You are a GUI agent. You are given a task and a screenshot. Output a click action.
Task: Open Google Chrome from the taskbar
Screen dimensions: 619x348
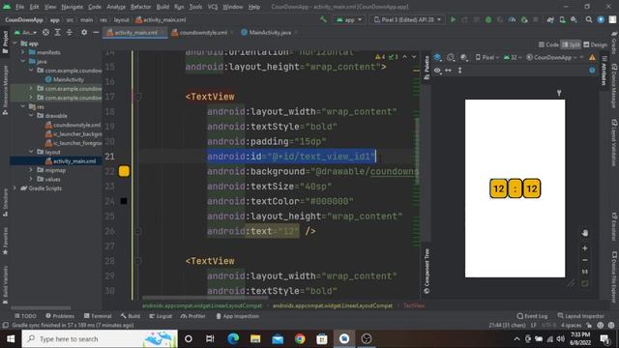tap(300, 338)
